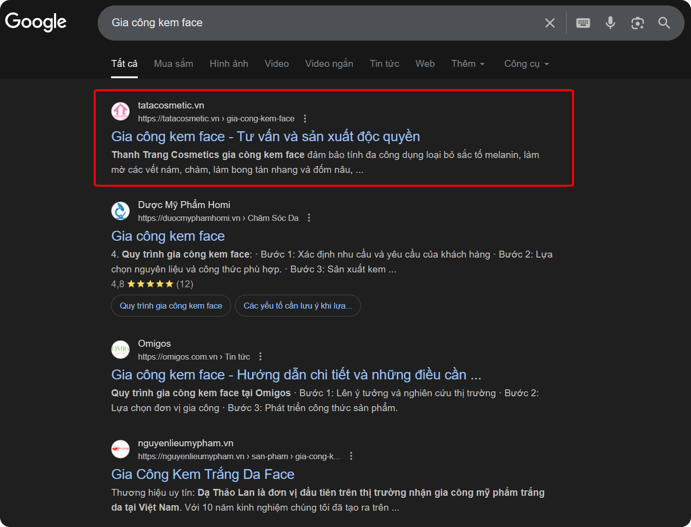Open search by image camera icon
This screenshot has height=527, width=691.
pos(637,23)
